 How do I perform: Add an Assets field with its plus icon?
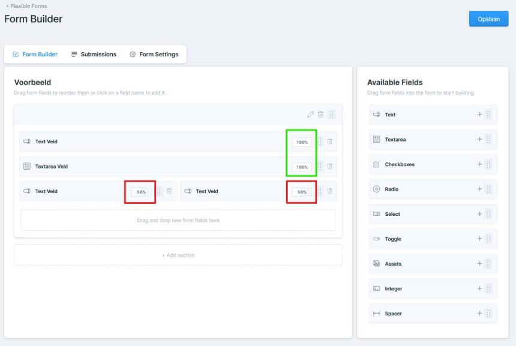click(x=479, y=264)
